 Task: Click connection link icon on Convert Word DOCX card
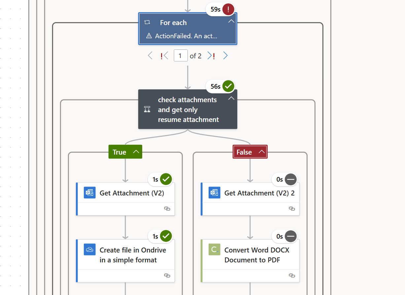pos(292,275)
